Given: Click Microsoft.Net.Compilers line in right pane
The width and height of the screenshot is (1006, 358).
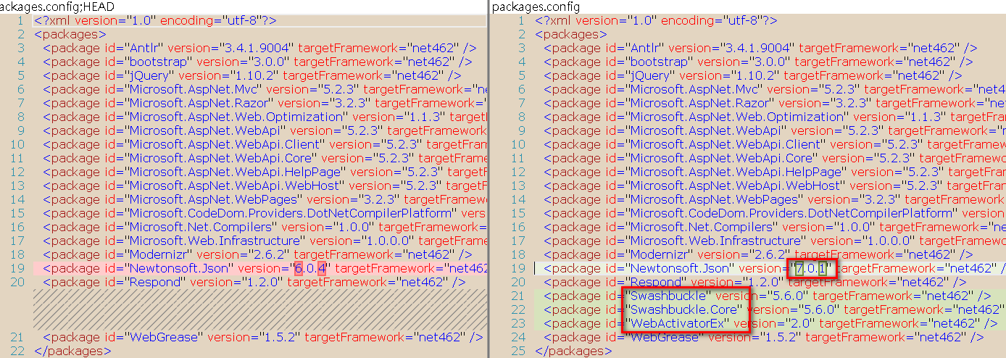Looking at the screenshot, I should [x=774, y=228].
